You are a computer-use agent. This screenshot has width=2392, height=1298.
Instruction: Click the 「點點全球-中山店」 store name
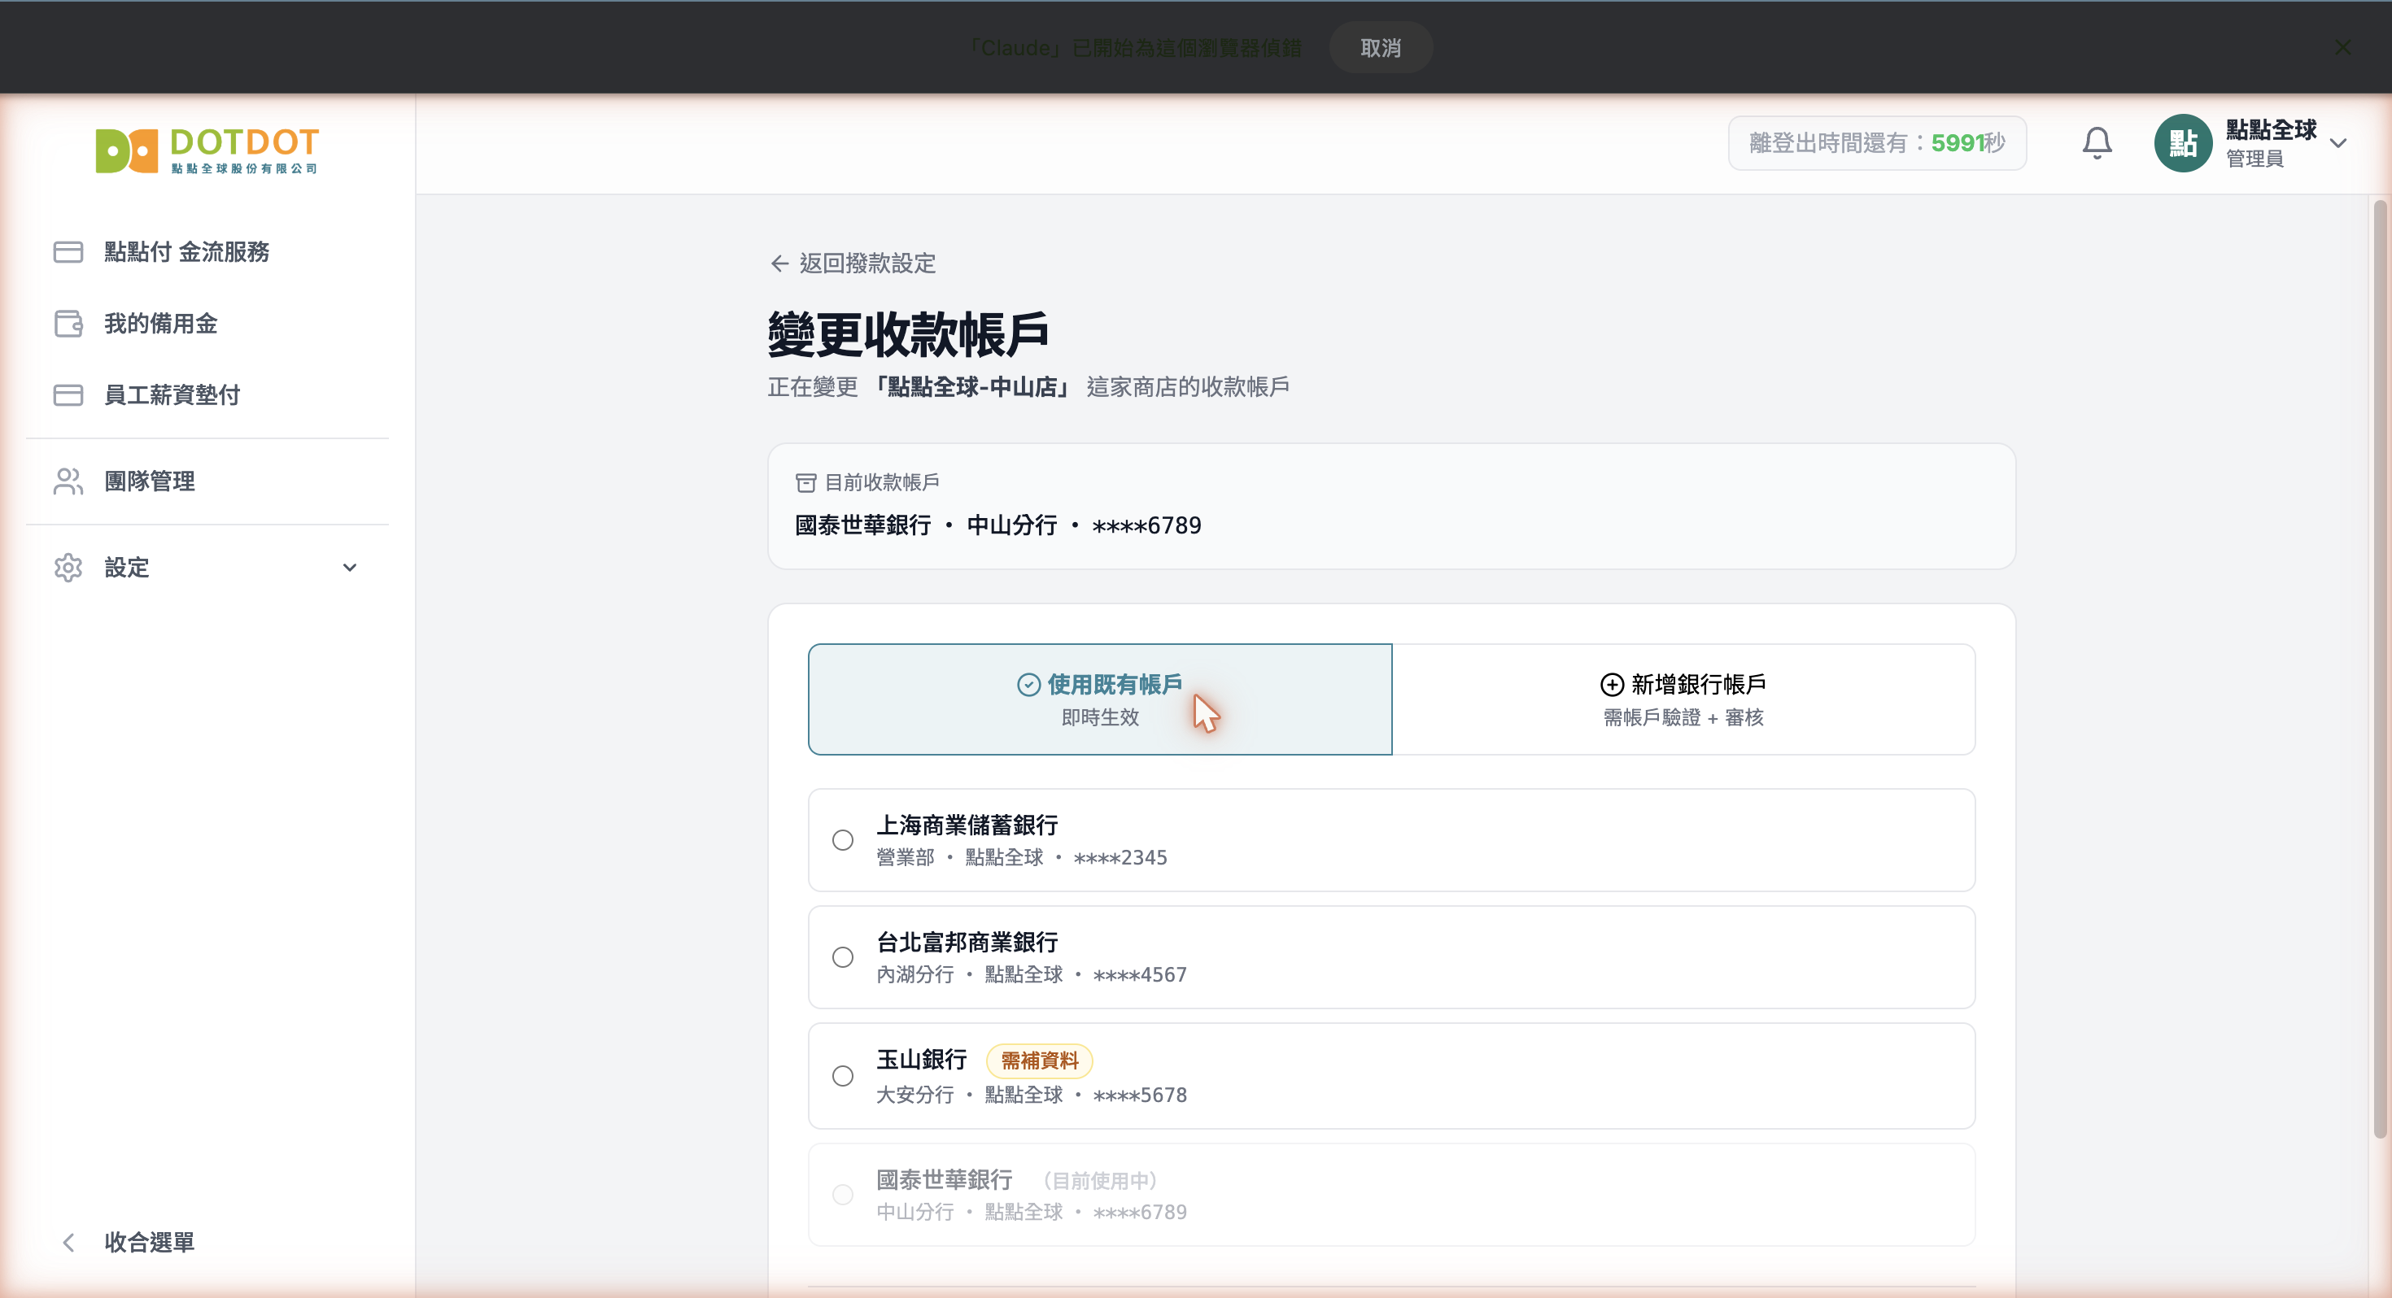(x=971, y=387)
